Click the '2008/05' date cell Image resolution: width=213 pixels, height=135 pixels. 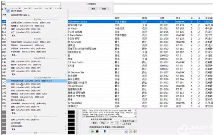coord(164,56)
